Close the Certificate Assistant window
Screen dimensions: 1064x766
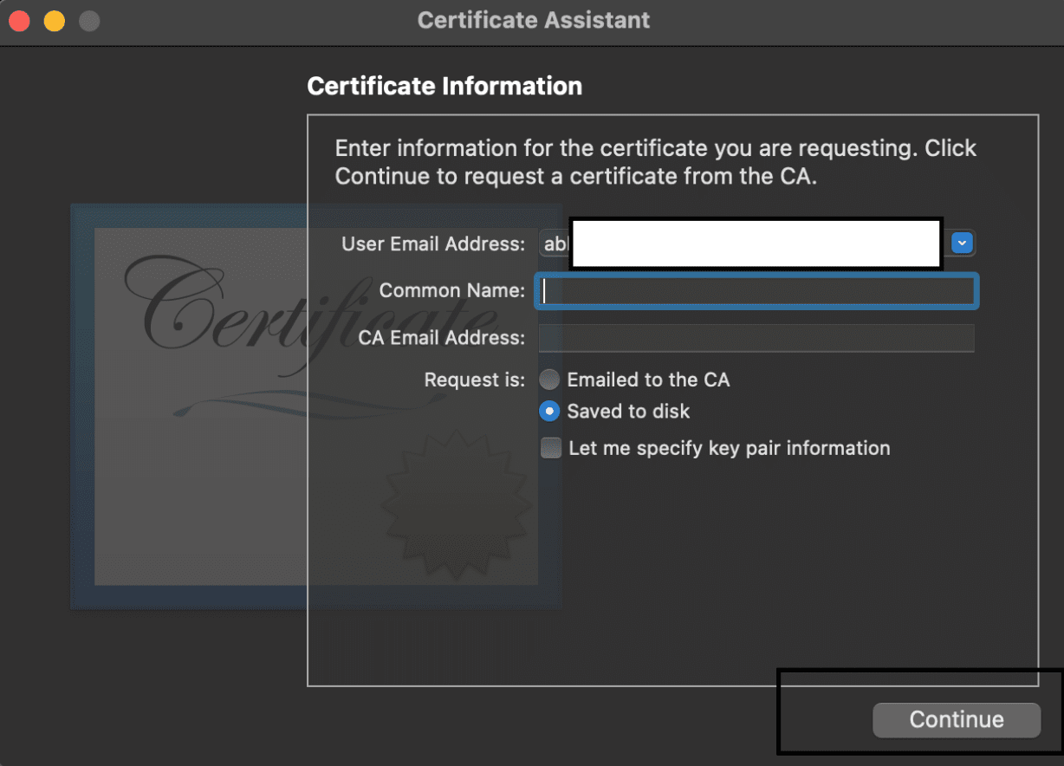click(20, 21)
